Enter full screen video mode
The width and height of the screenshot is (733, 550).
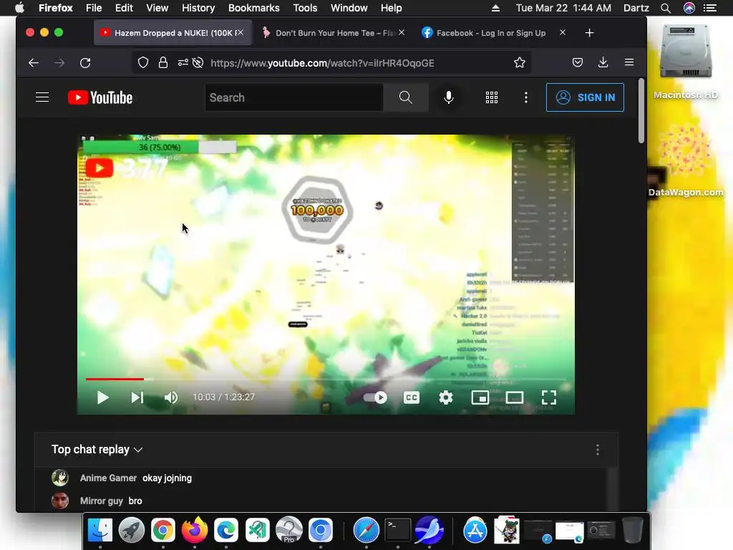click(549, 397)
